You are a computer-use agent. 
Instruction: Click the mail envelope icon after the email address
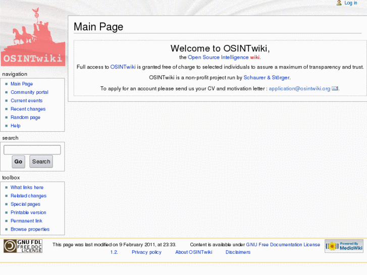[x=335, y=88]
